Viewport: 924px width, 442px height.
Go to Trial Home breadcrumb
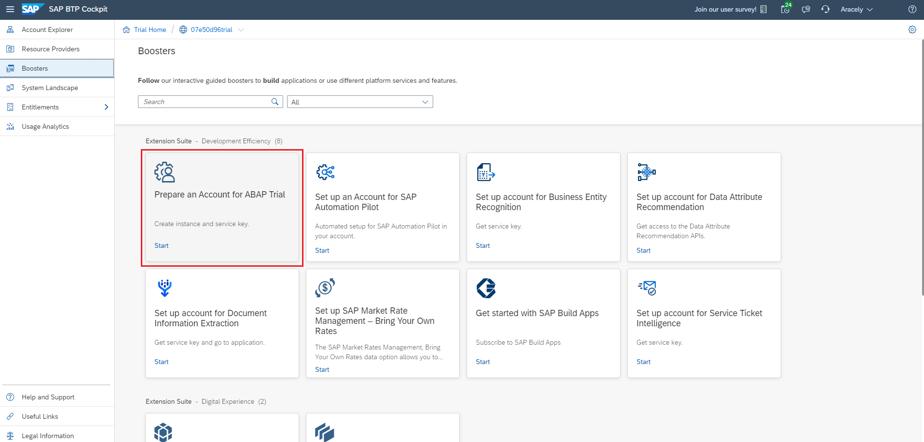150,30
